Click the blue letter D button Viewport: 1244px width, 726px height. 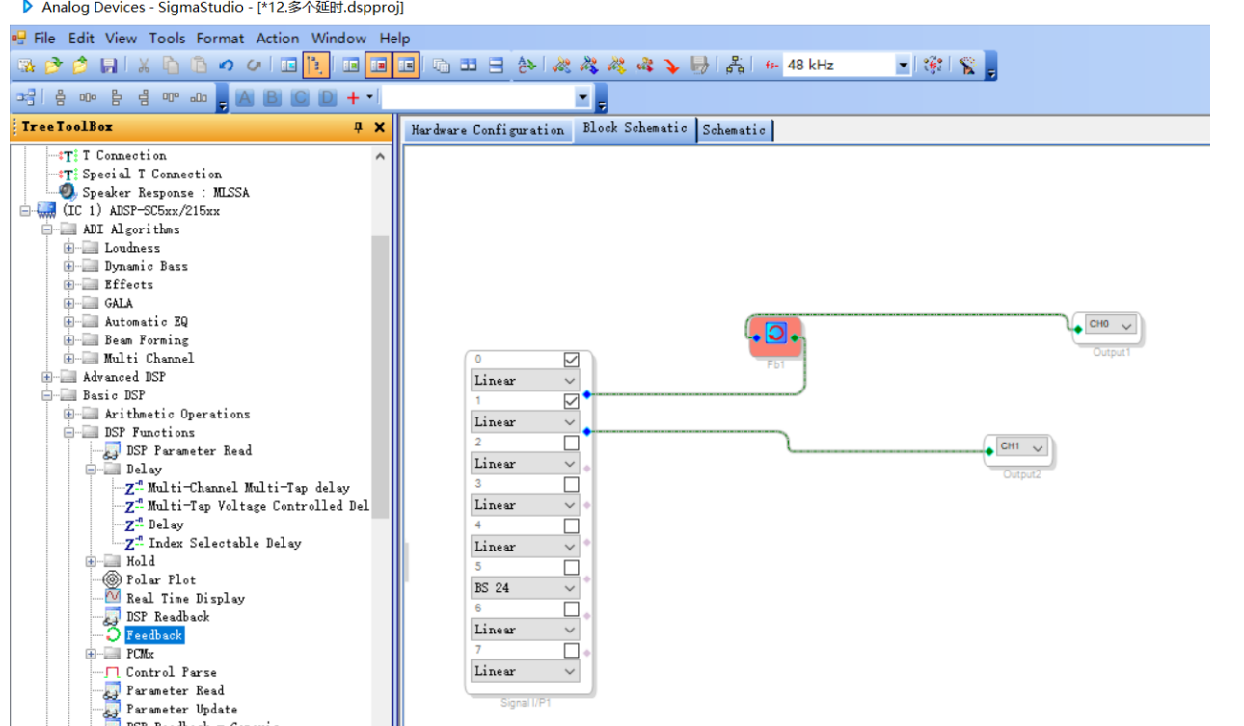pos(329,97)
